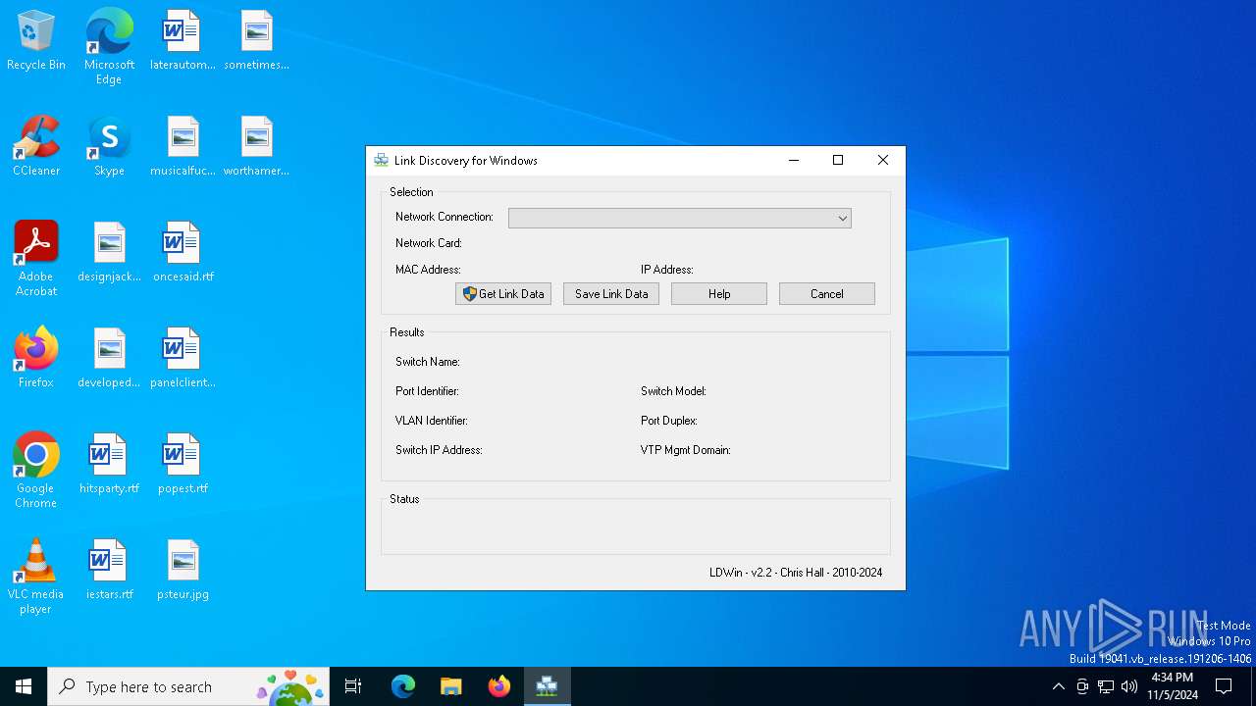Click the Switch Name label
The image size is (1256, 706).
click(x=428, y=362)
